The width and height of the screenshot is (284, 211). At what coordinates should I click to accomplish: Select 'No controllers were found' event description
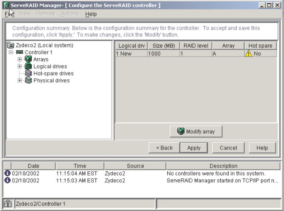point(216,174)
